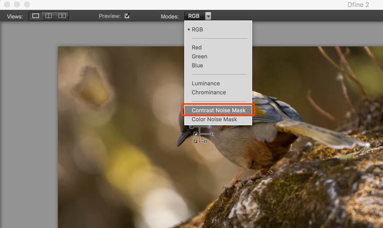Click the control point anchor circle
Image resolution: width=383 pixels, height=228 pixels.
(x=191, y=127)
